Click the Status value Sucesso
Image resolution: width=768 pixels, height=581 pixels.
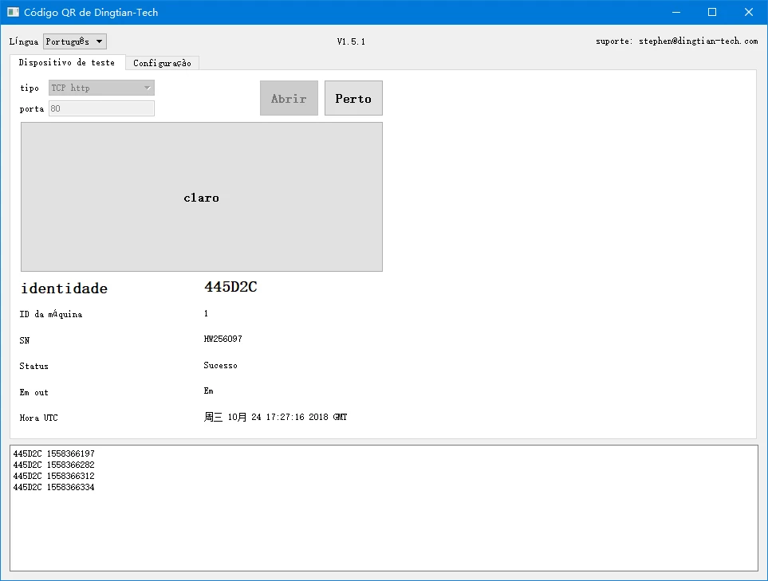coord(220,366)
